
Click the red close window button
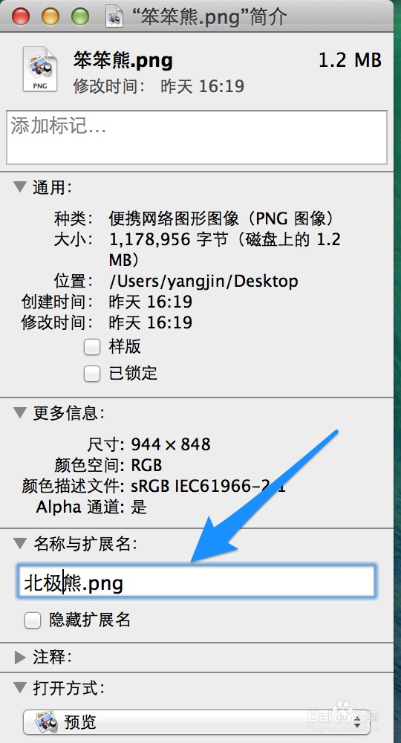[x=20, y=17]
